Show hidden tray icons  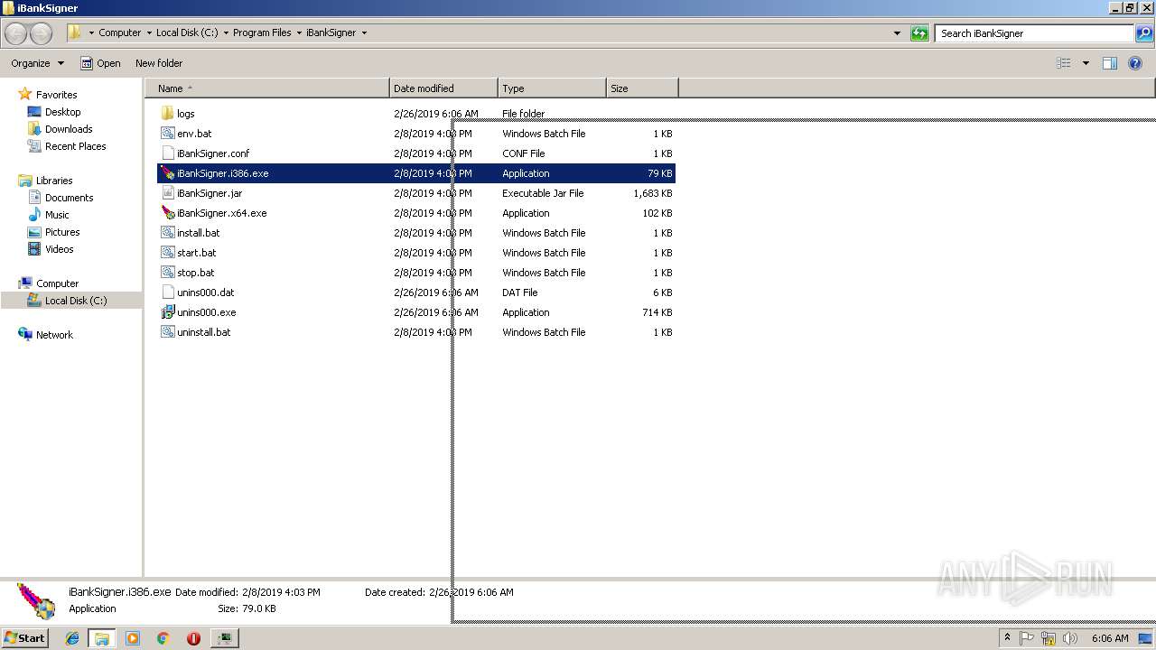click(x=1008, y=638)
